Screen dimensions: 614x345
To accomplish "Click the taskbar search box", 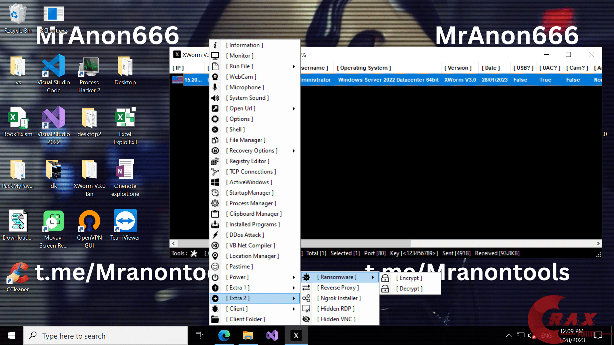I will pos(106,335).
